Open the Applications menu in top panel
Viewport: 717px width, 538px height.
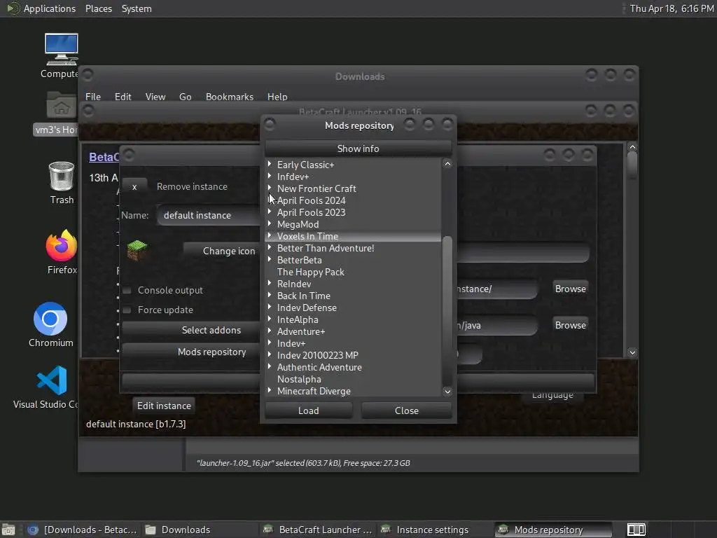50,8
